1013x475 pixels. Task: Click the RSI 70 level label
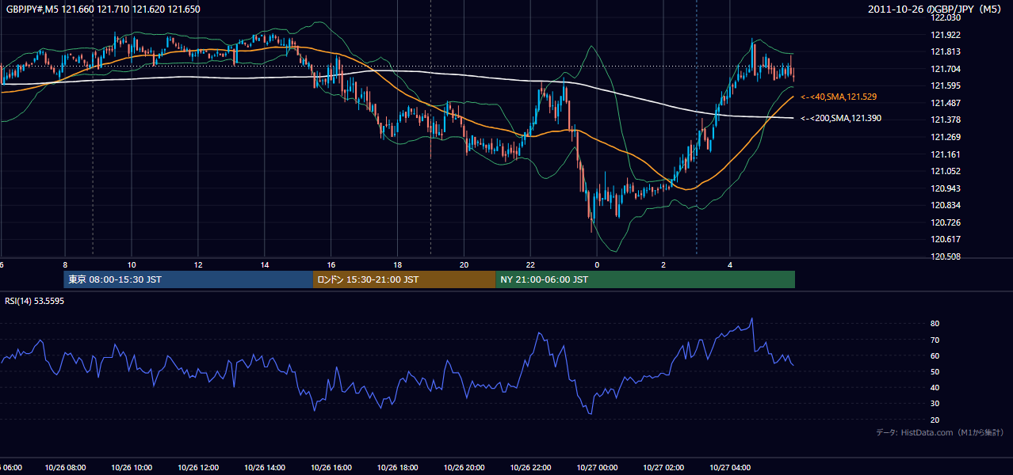935,340
